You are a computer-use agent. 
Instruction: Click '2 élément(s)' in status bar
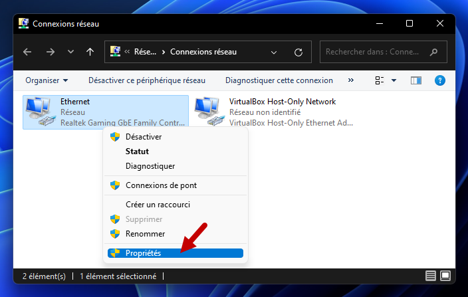coord(44,276)
